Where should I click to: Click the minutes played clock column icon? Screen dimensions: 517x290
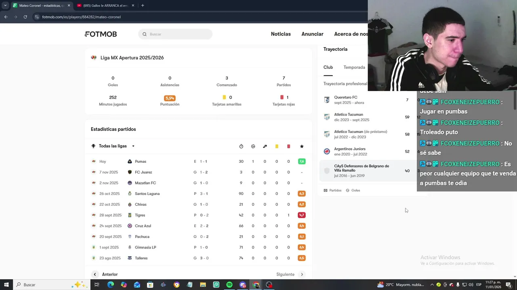(x=241, y=146)
